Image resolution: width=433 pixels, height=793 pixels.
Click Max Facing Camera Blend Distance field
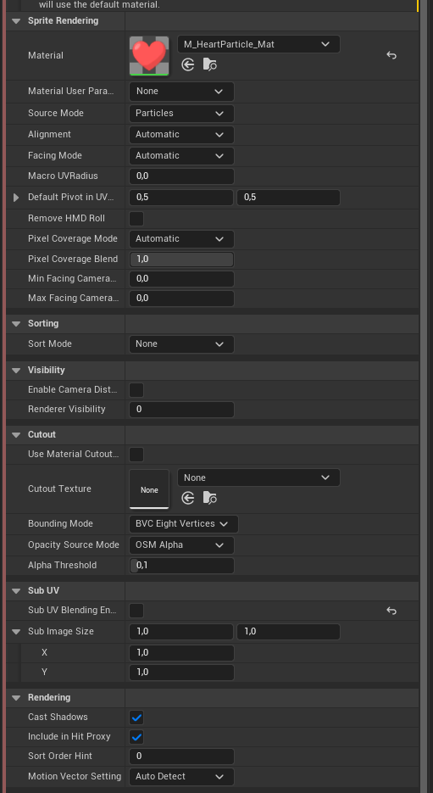click(x=181, y=299)
